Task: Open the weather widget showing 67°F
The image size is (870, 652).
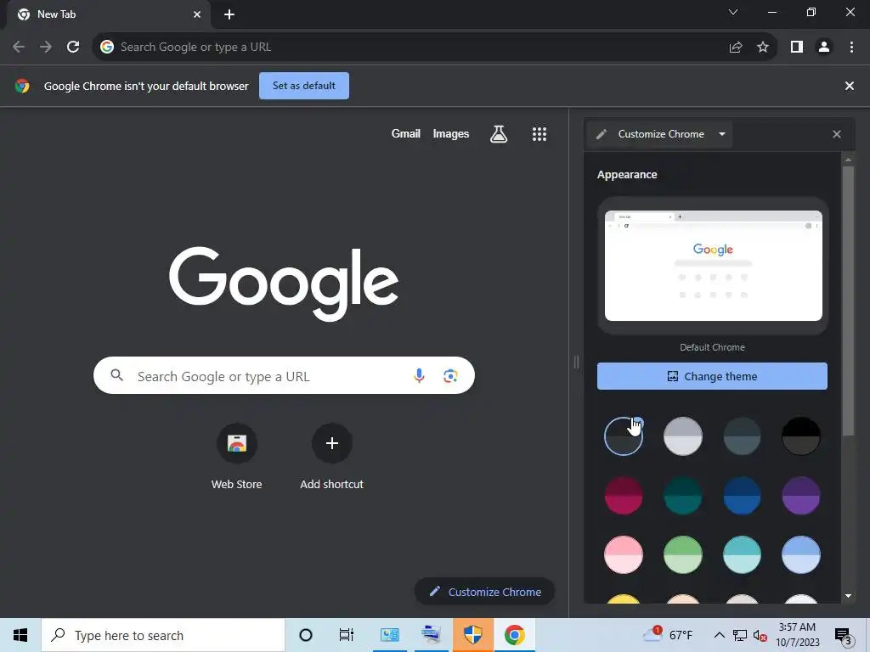Action: tap(669, 635)
